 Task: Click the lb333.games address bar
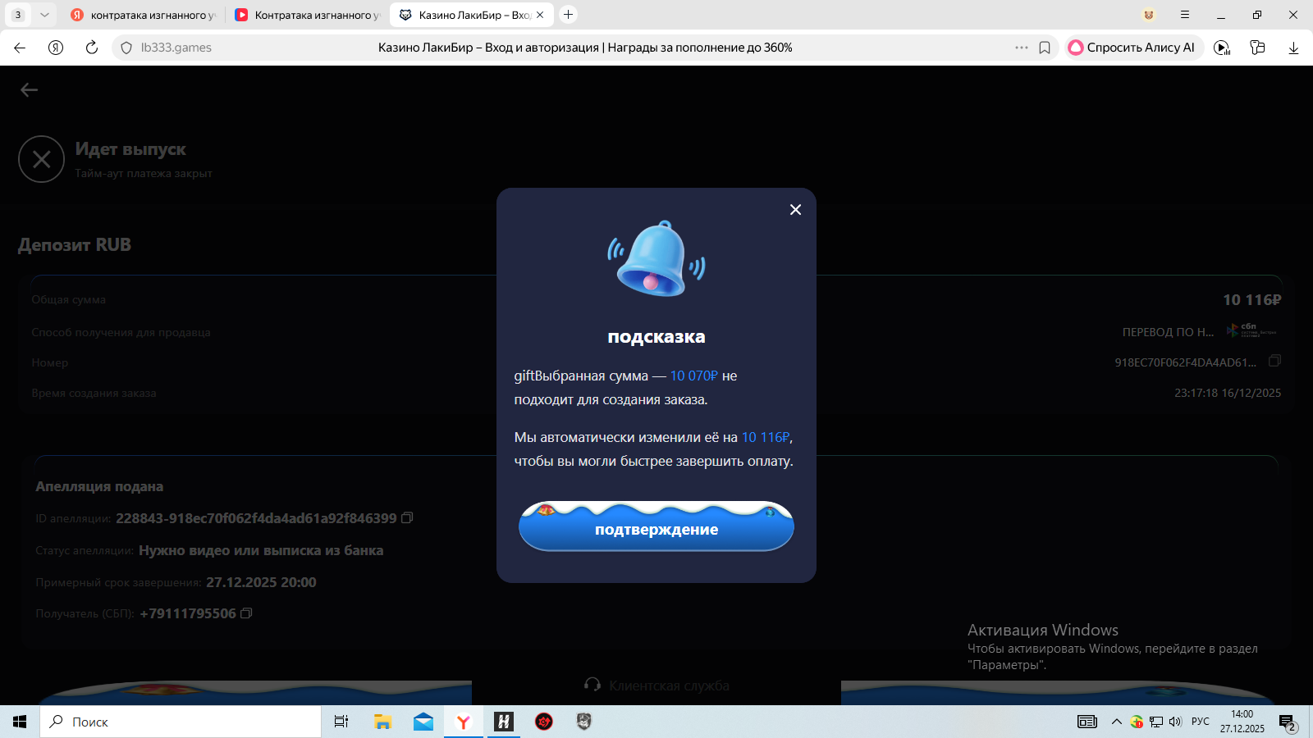pos(176,48)
